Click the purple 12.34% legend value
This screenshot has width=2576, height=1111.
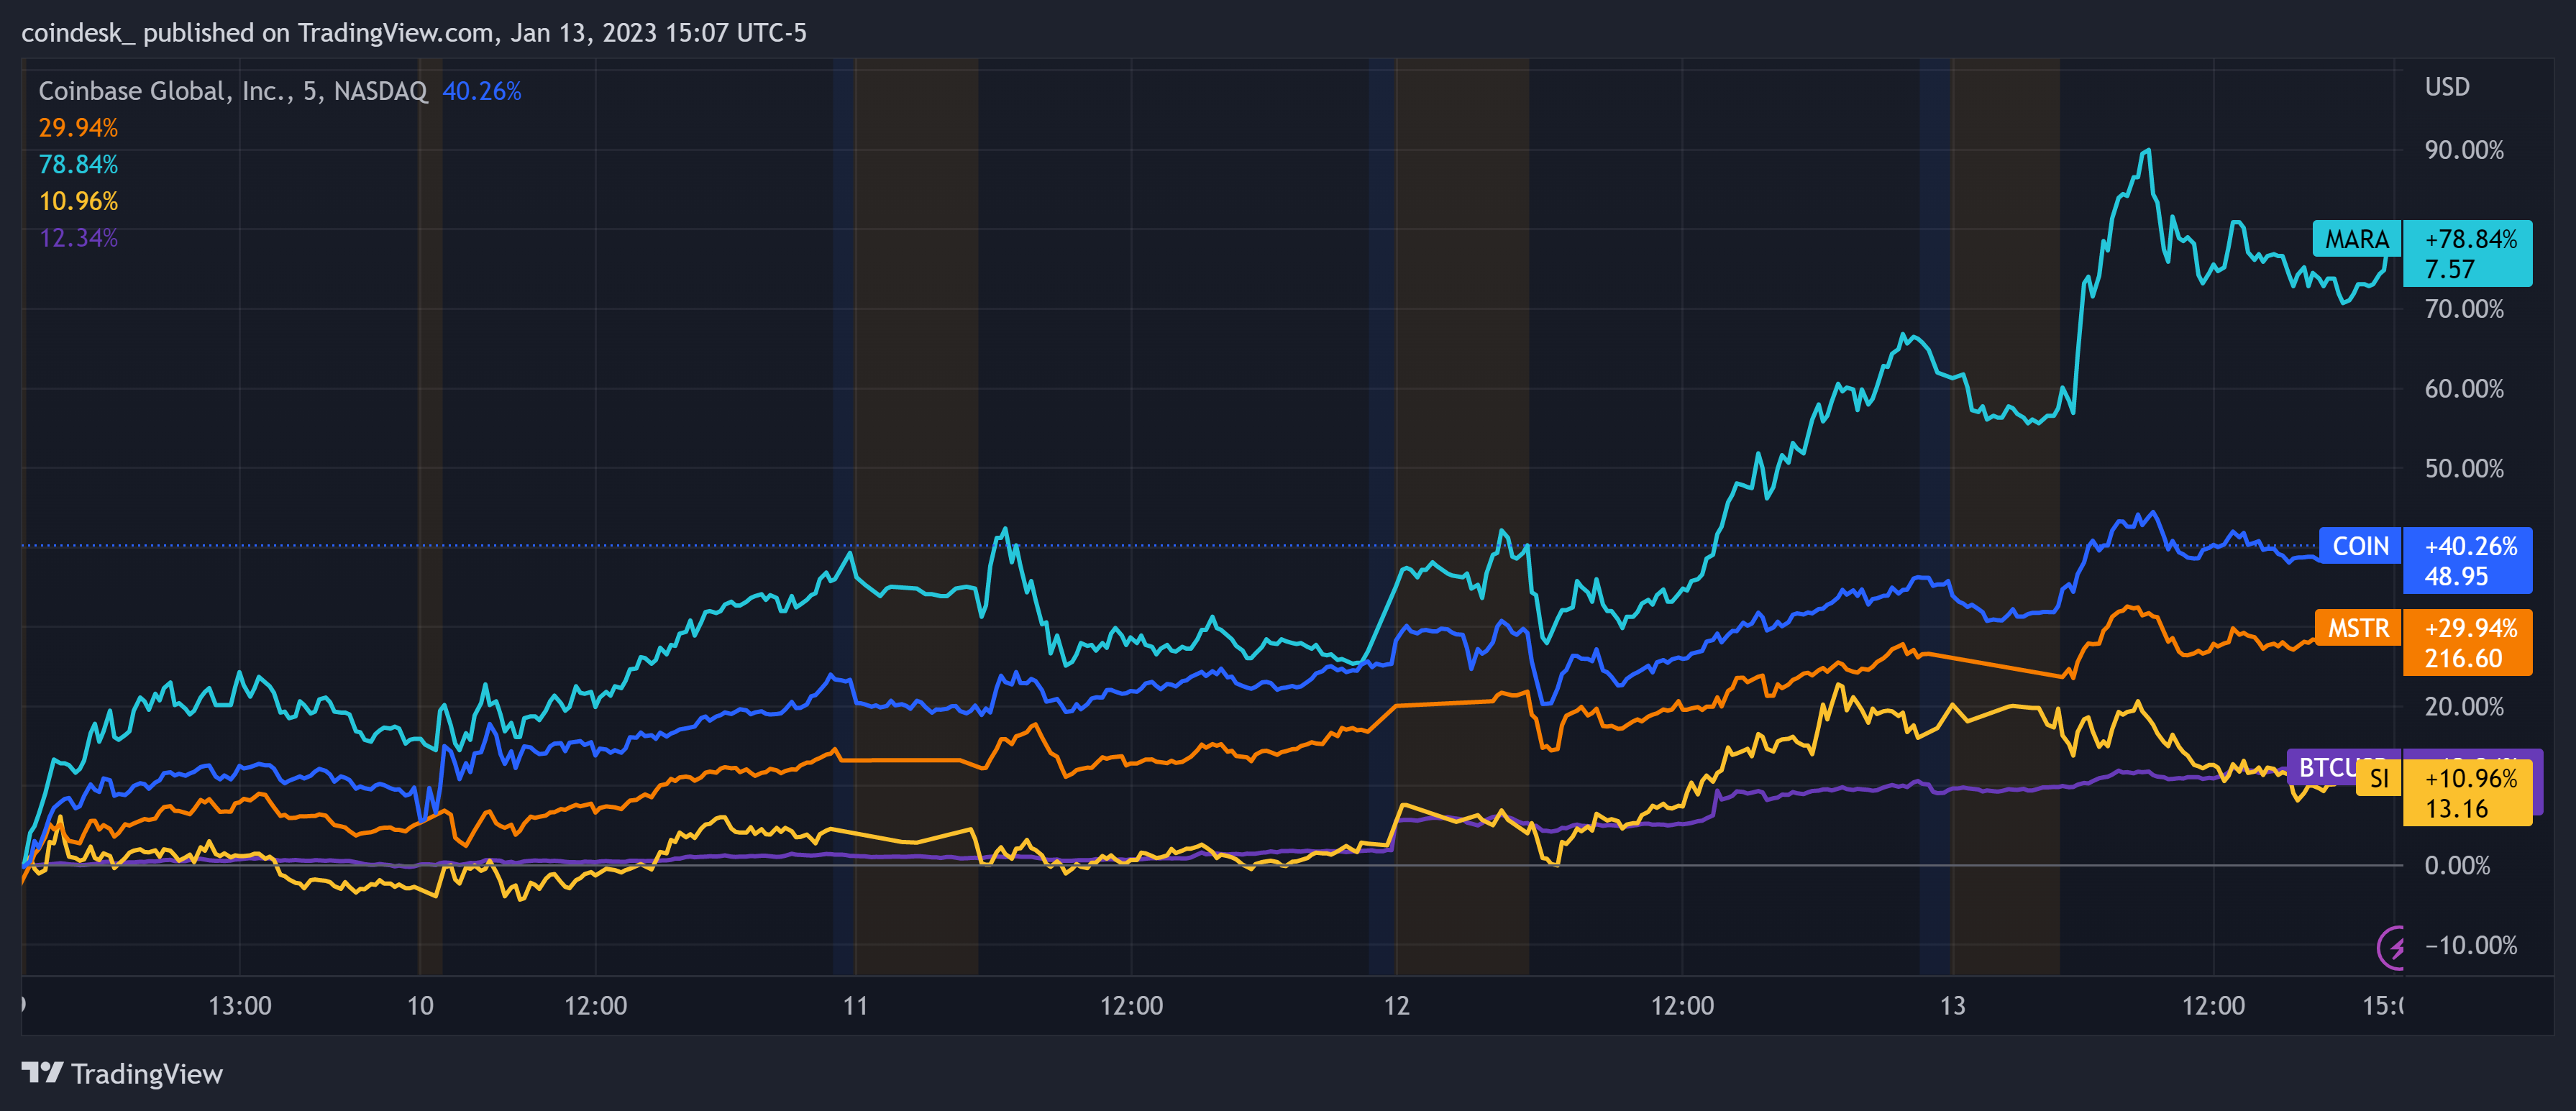[78, 238]
